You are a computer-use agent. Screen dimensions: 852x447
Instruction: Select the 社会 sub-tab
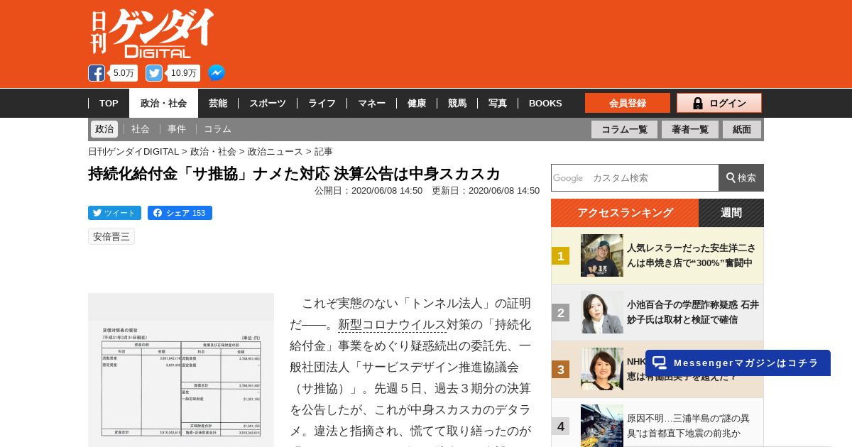[141, 129]
